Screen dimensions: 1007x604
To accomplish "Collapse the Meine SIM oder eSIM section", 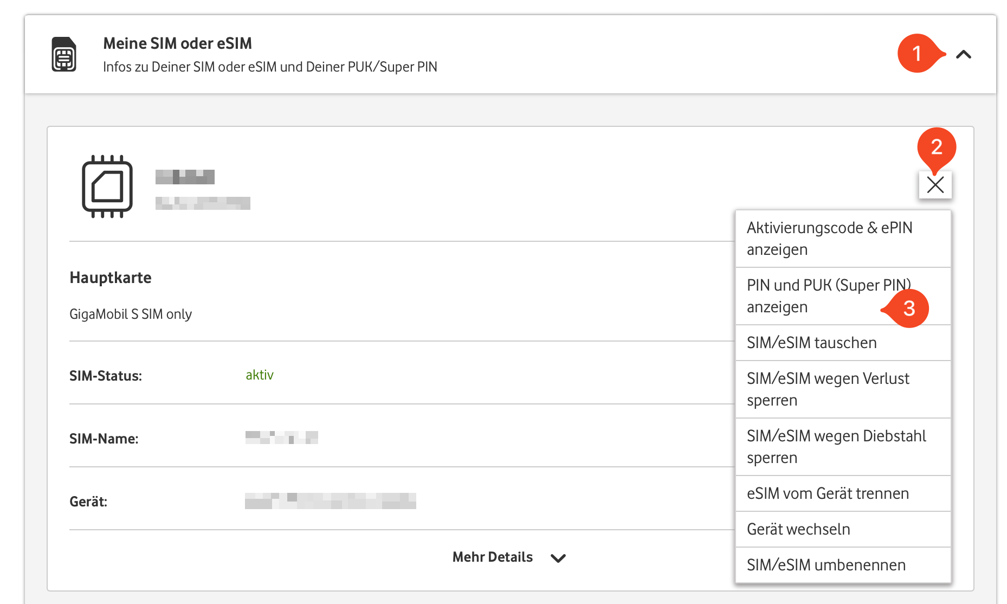I will pos(964,54).
